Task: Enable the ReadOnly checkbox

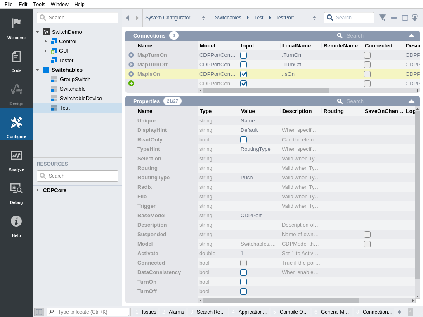Action: pos(243,140)
